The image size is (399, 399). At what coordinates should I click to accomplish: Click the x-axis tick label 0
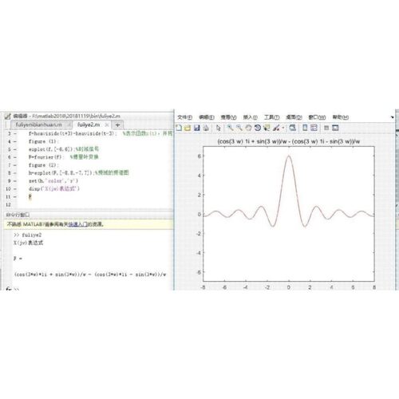(x=289, y=287)
